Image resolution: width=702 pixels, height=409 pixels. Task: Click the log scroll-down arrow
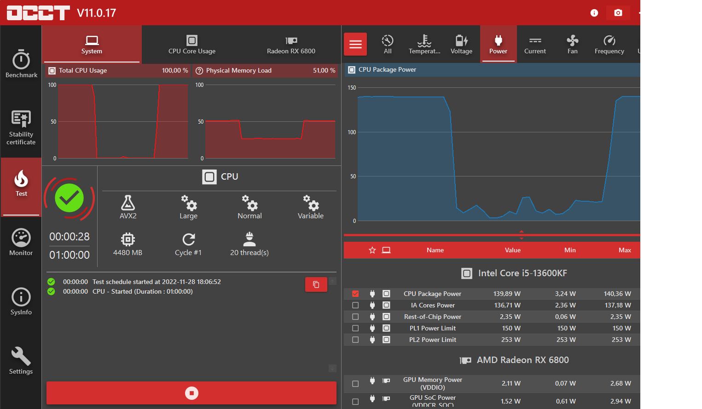[x=332, y=369]
